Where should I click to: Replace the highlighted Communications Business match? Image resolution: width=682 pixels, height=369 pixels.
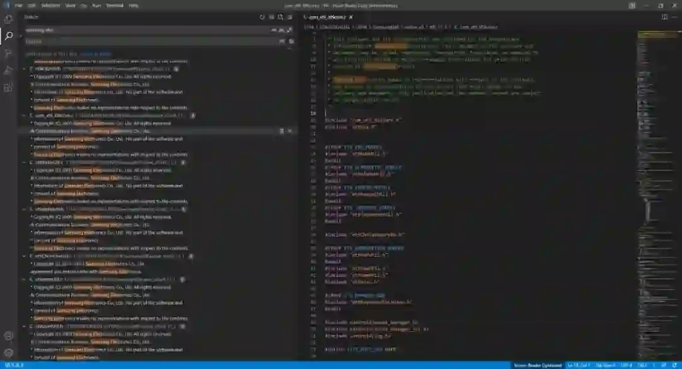[282, 131]
